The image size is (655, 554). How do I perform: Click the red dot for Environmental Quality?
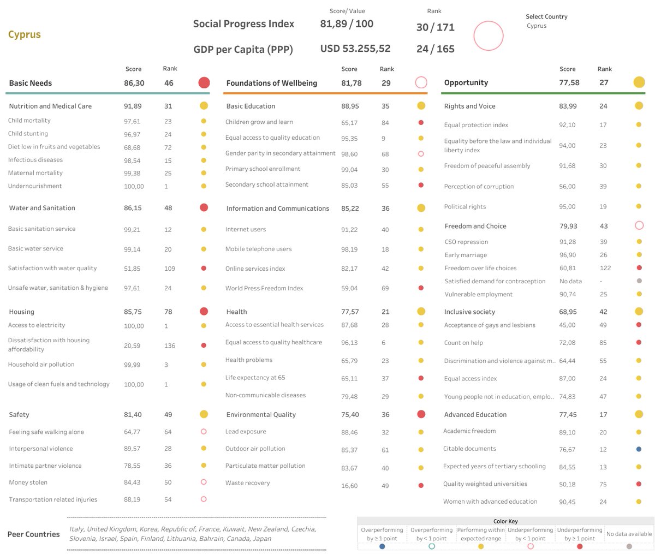(x=421, y=414)
